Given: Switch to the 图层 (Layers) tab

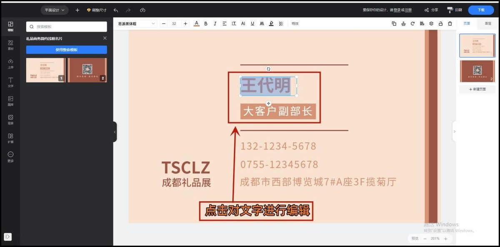Looking at the screenshot, I should pyautogui.click(x=488, y=24).
